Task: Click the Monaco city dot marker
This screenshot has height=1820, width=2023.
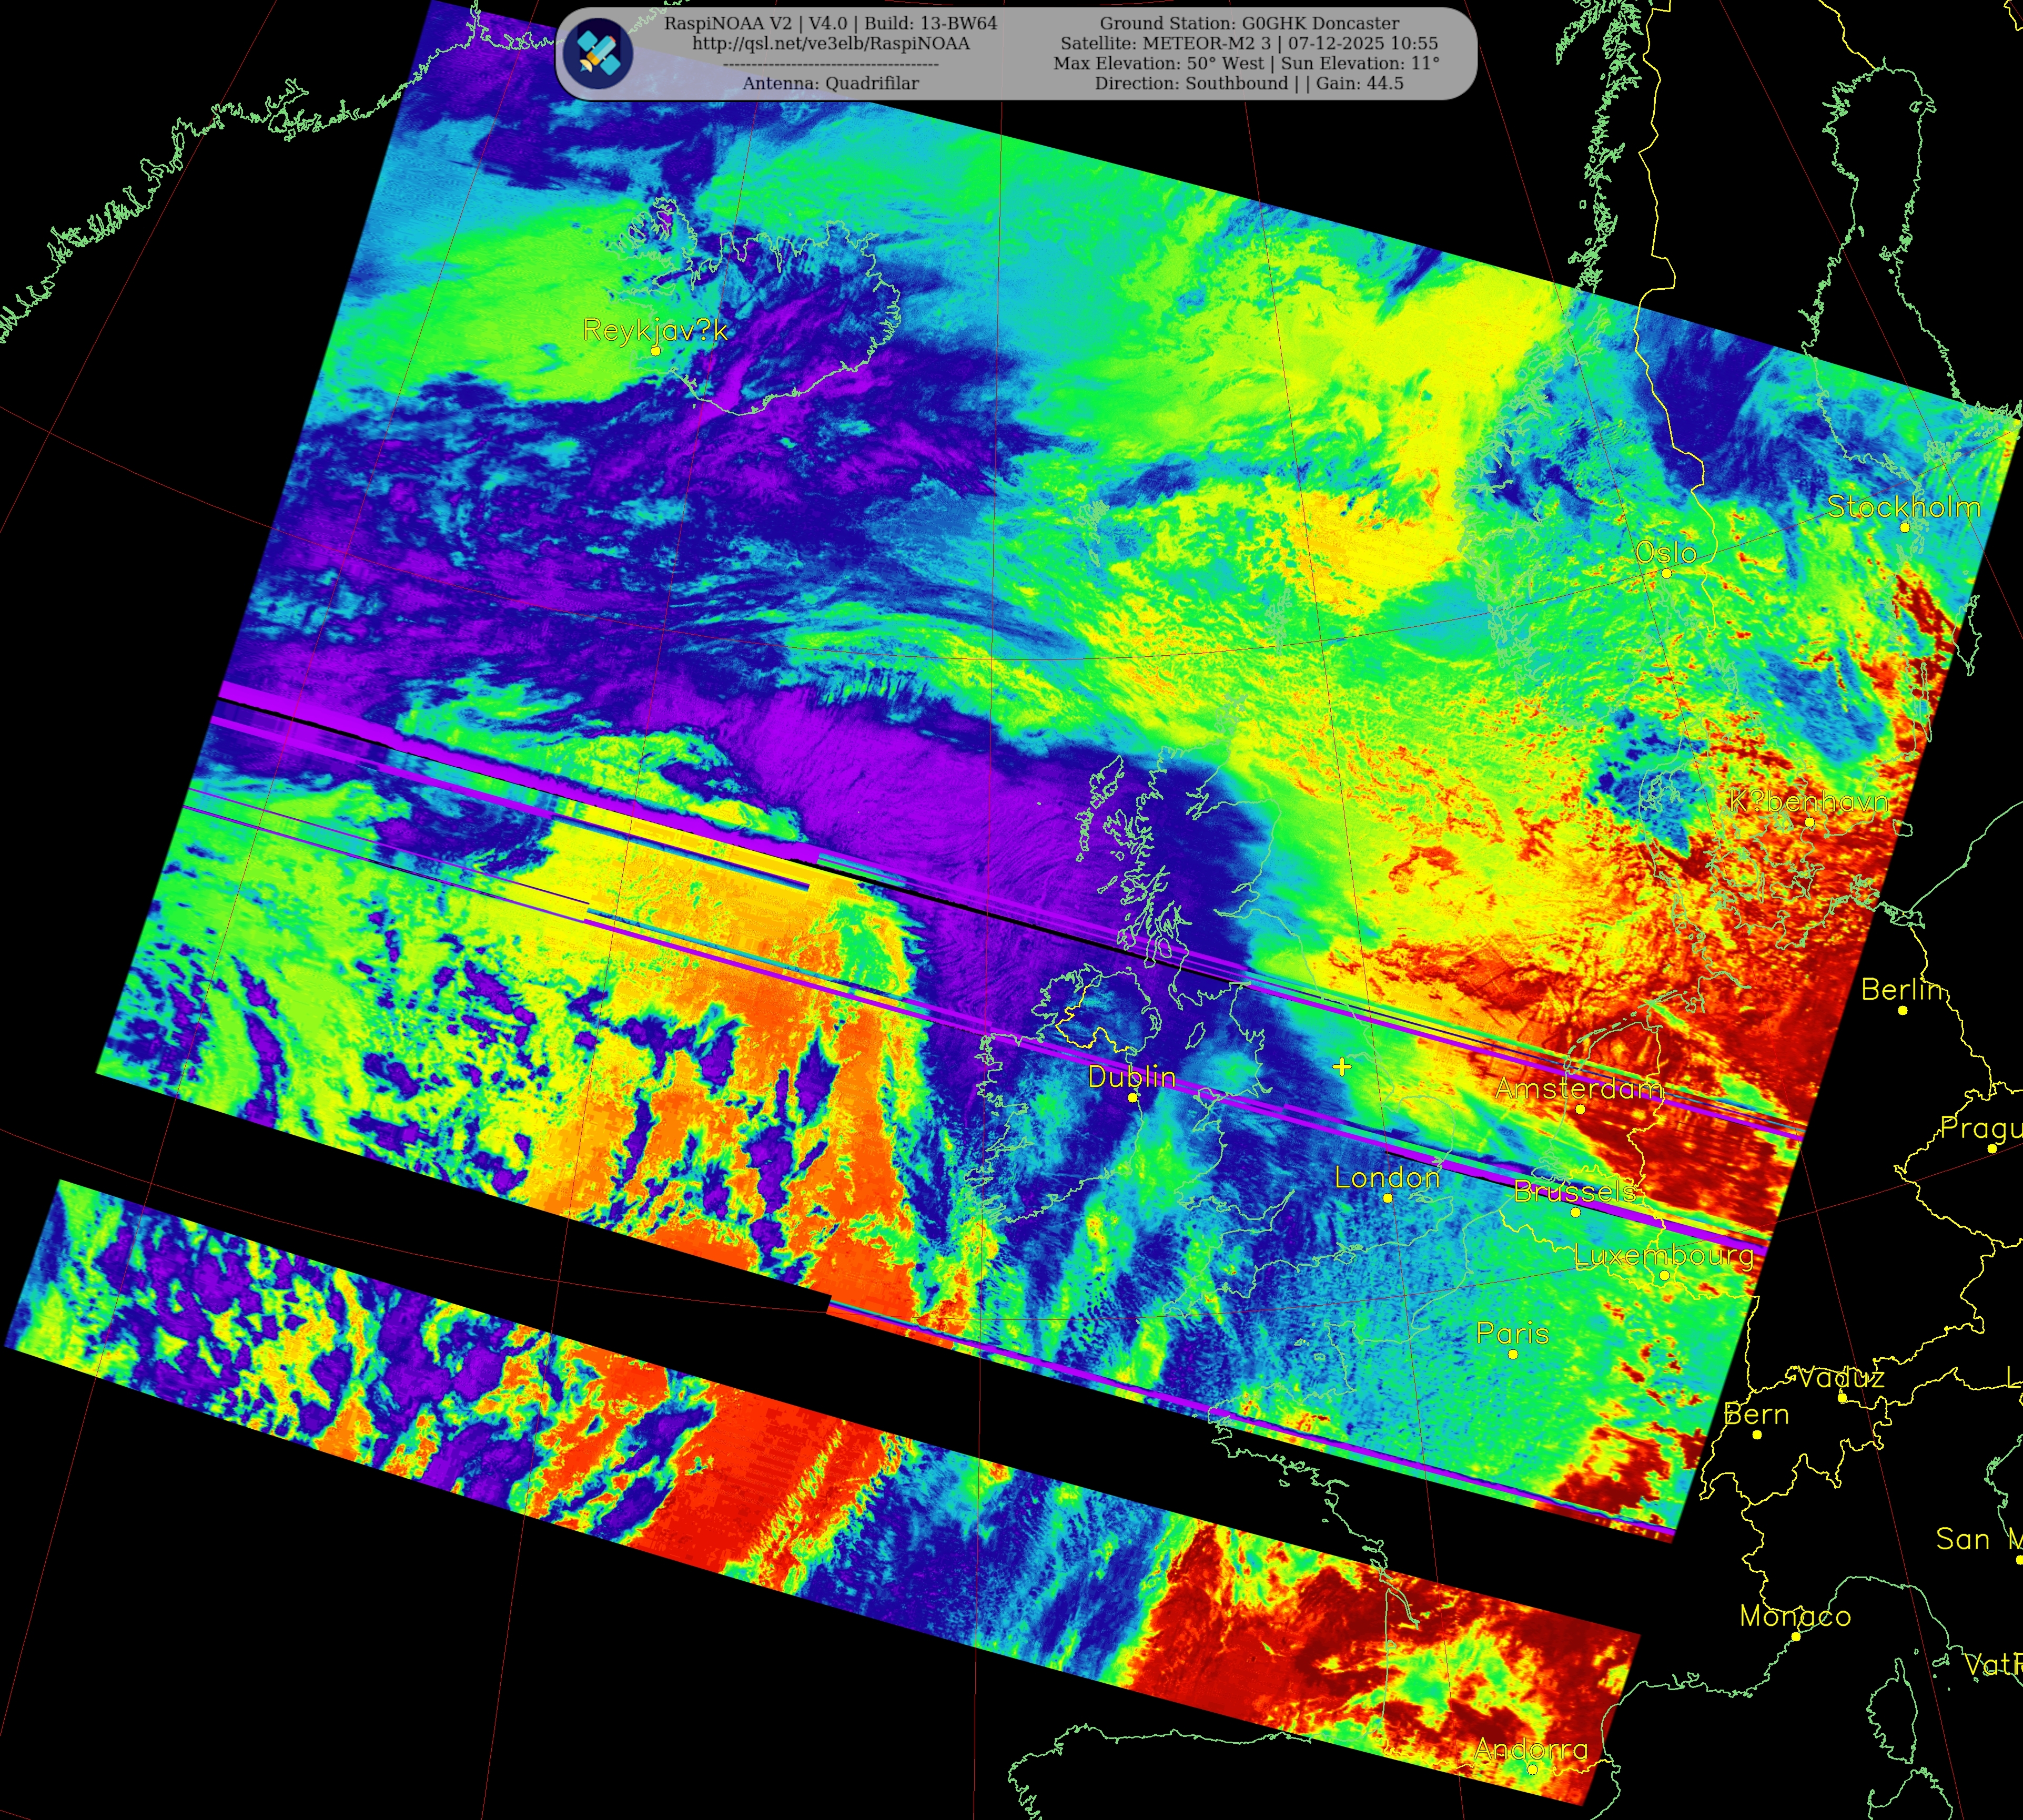Action: point(1796,1636)
